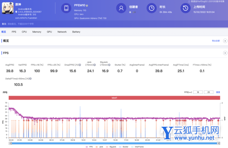Toggle the InterFrame series in chart legend
This screenshot has width=228, height=148.
pos(137,147)
